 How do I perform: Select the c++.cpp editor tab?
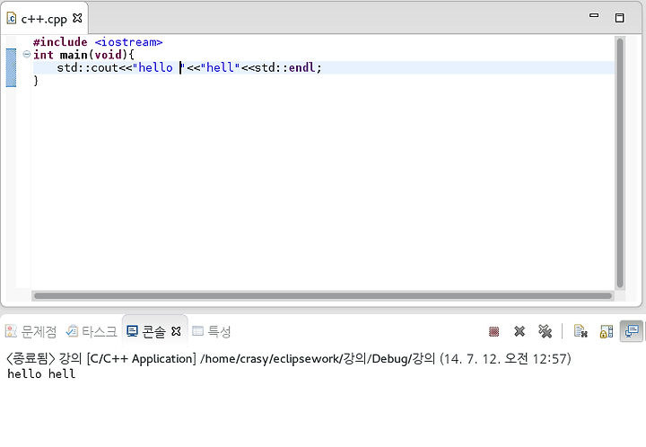tap(44, 19)
